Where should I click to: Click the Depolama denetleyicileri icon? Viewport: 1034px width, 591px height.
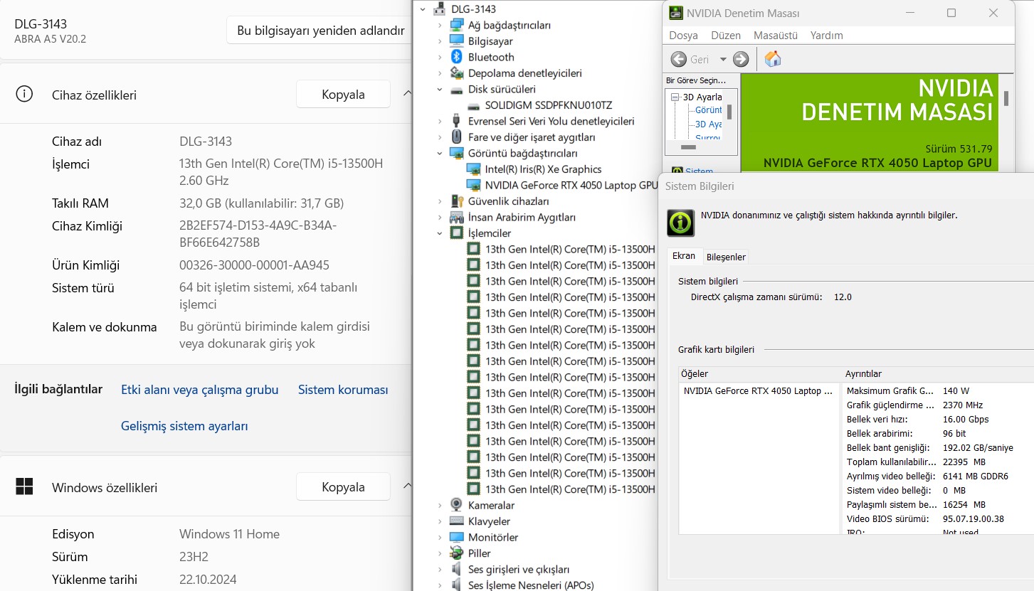tap(456, 73)
